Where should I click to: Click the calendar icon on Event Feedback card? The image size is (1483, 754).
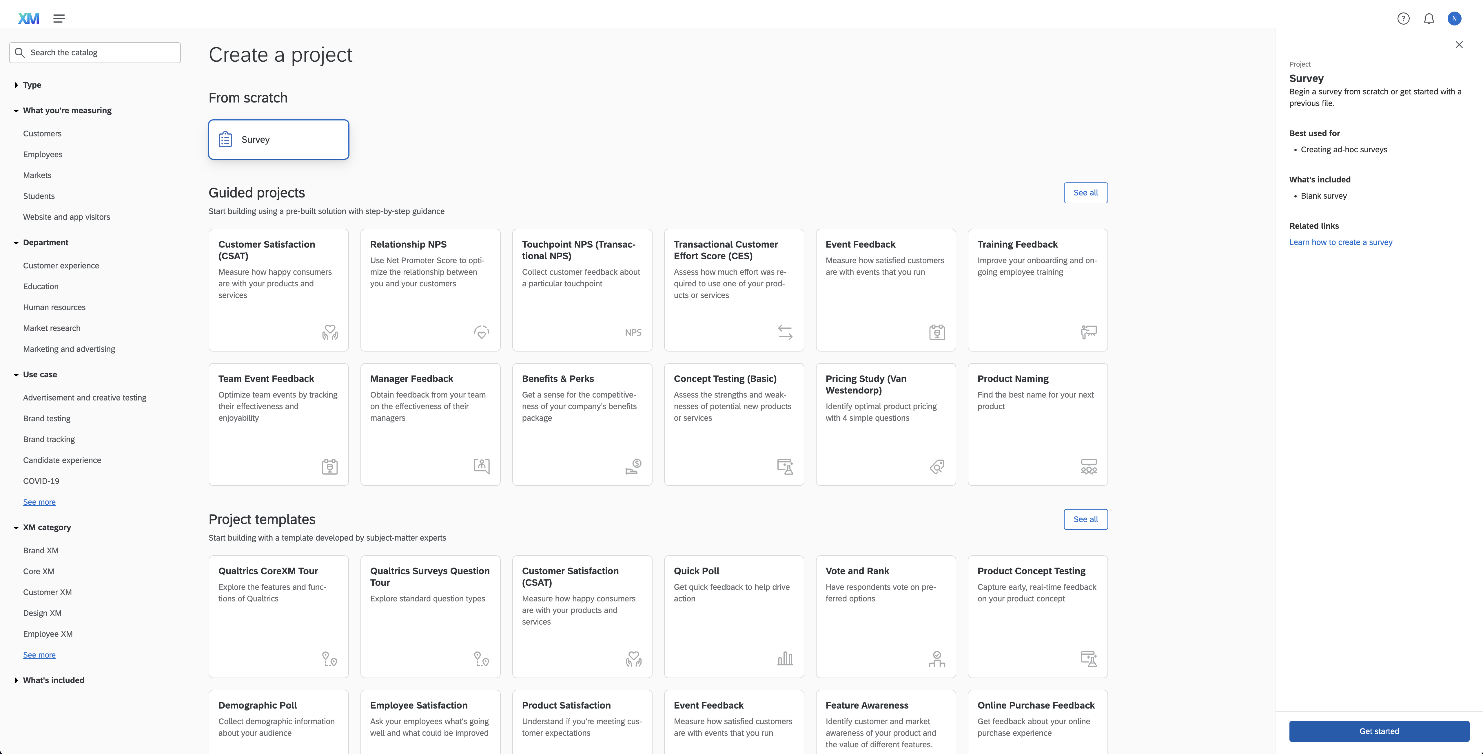(x=937, y=332)
